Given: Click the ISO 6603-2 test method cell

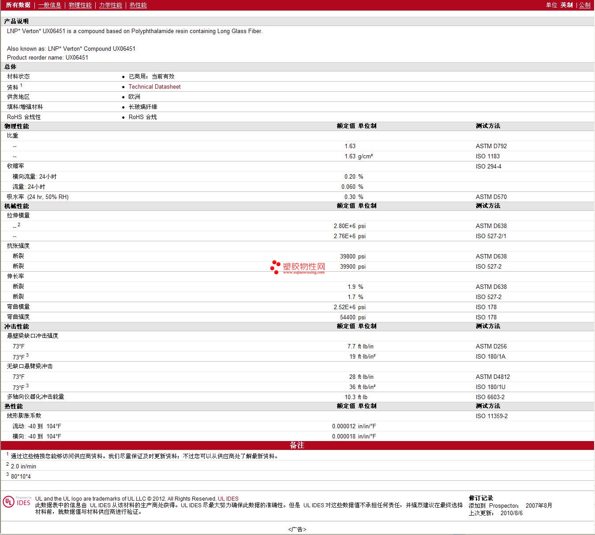Looking at the screenshot, I should click(x=490, y=397).
